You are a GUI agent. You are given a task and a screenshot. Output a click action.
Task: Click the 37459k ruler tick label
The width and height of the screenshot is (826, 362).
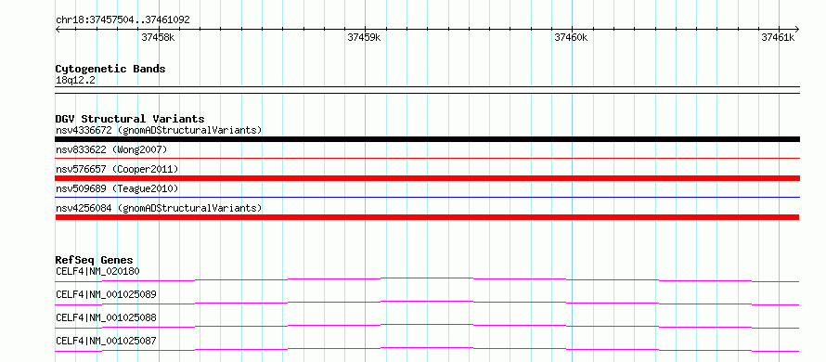point(364,37)
